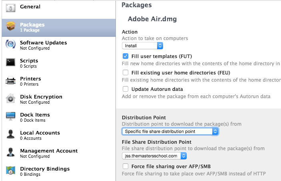
Task: Enable Force file sharing over AFP/SMB
Action: [x=126, y=166]
